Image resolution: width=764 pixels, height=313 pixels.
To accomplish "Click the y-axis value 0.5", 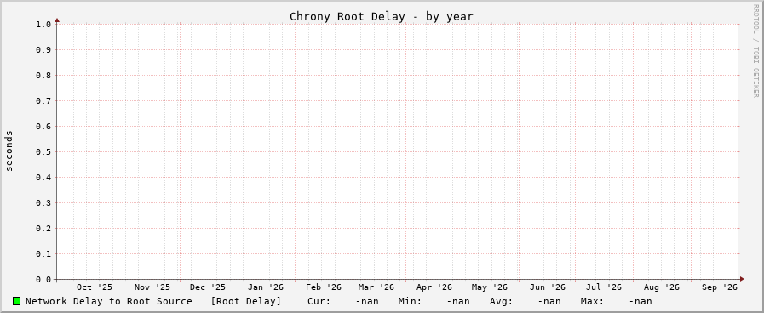I will pos(43,152).
